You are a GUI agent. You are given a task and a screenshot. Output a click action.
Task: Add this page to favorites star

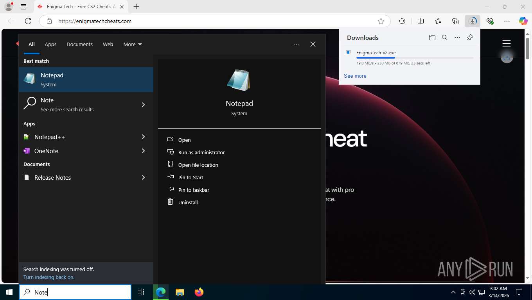(x=381, y=21)
